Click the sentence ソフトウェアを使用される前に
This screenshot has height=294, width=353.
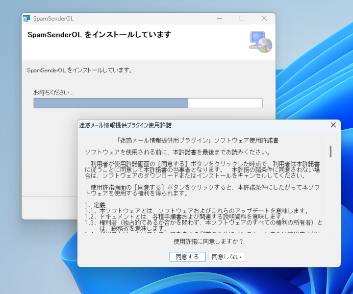click(x=177, y=152)
